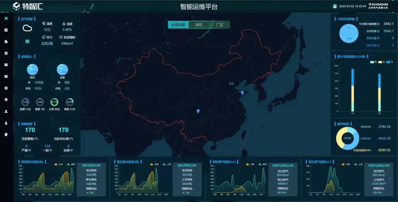
Task: Switch to the 厂区 map tab
Action: click(219, 25)
